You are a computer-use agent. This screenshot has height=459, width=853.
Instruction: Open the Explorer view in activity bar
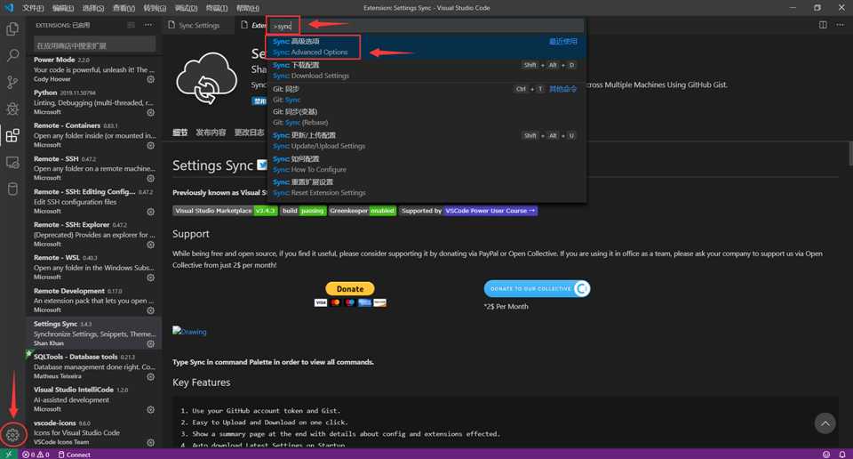(x=12, y=28)
